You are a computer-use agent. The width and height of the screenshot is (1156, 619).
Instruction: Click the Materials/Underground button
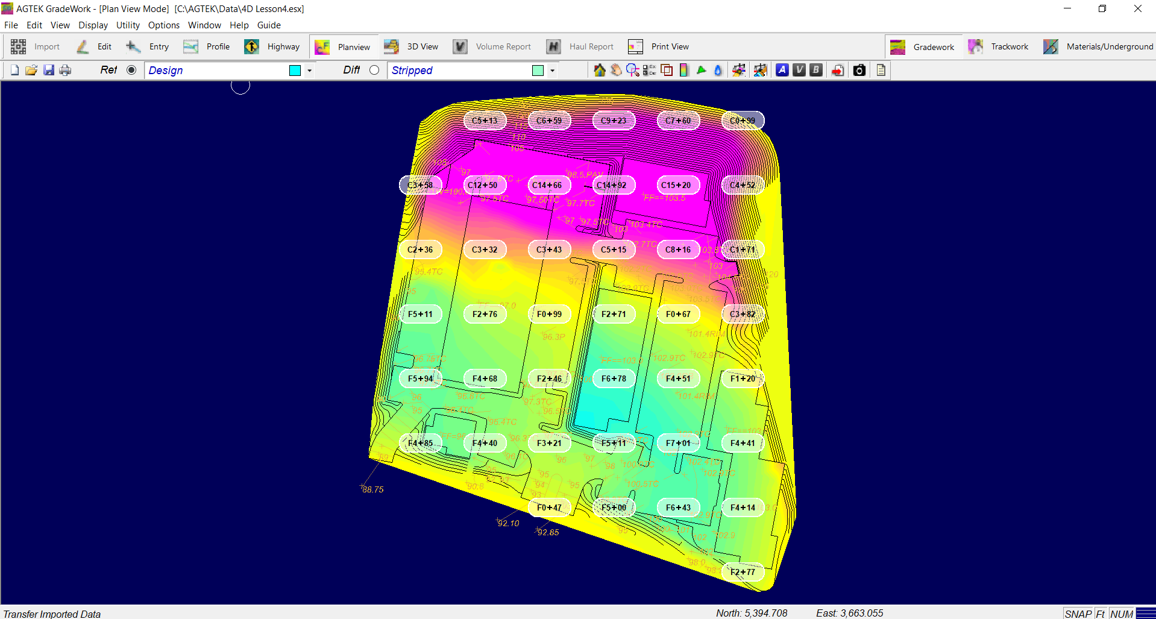tap(1098, 46)
